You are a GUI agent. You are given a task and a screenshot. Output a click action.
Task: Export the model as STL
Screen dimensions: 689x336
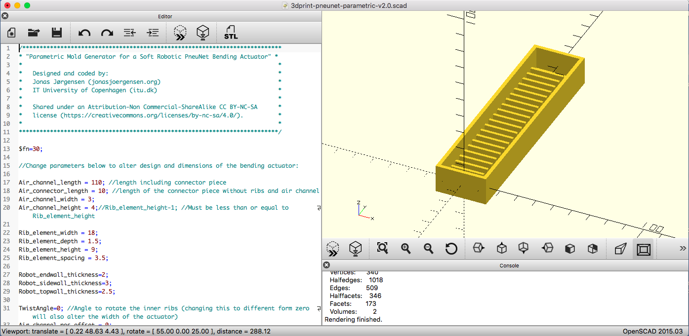231,33
